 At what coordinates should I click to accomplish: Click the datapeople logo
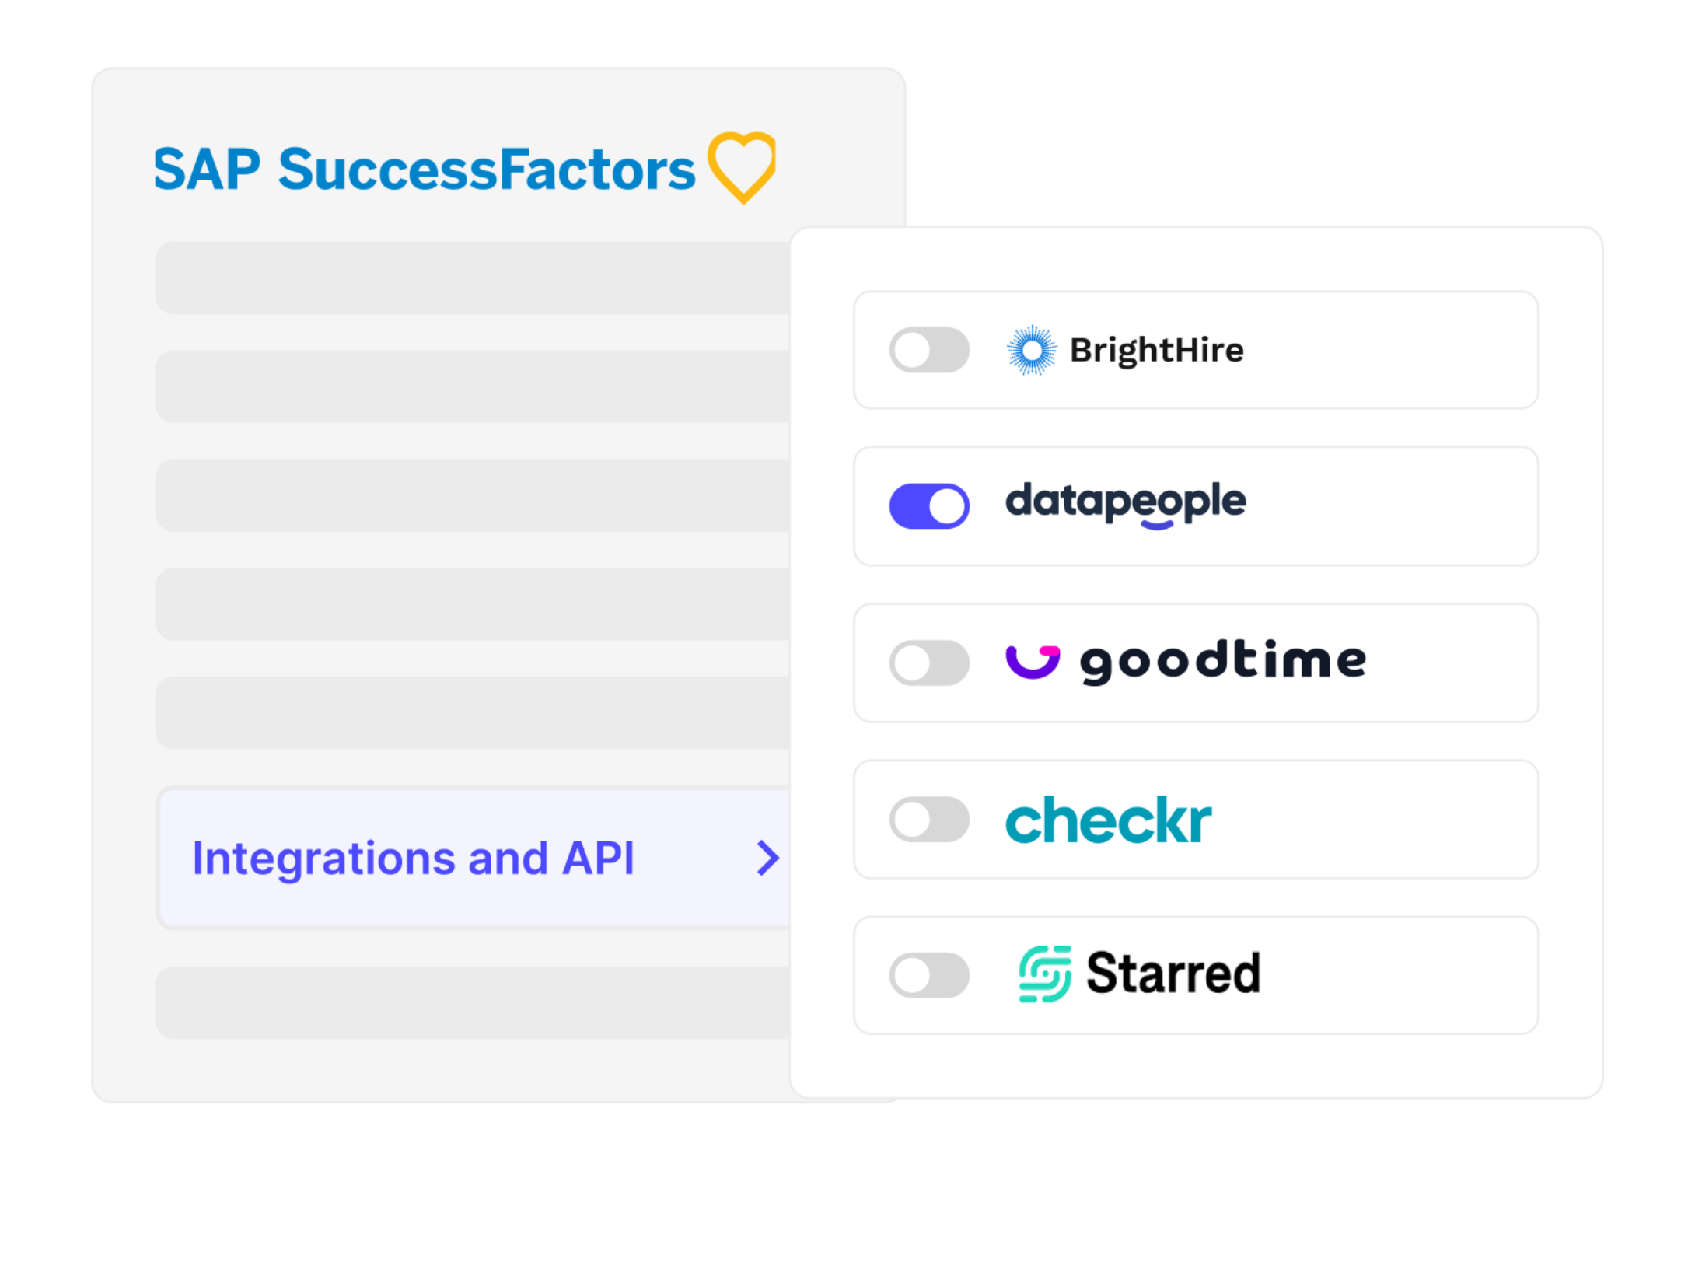tap(1125, 502)
